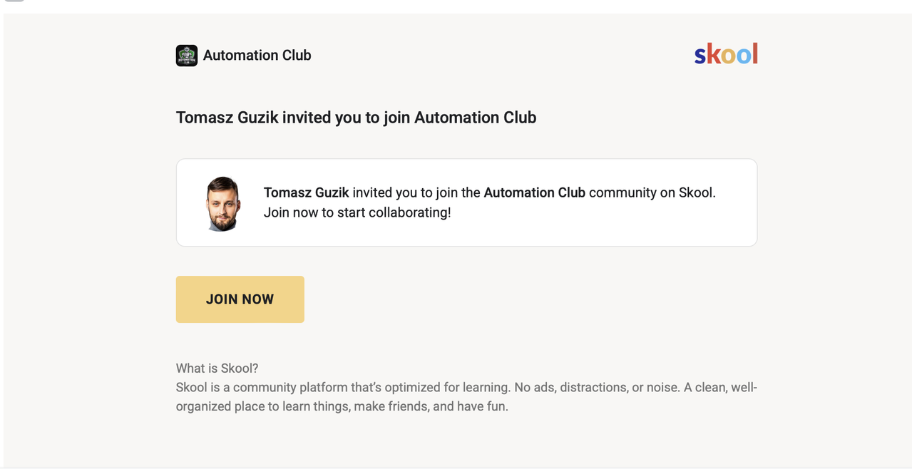Click bold Tomasz Guzik name inside invitation card
The width and height of the screenshot is (912, 474).
(x=306, y=192)
